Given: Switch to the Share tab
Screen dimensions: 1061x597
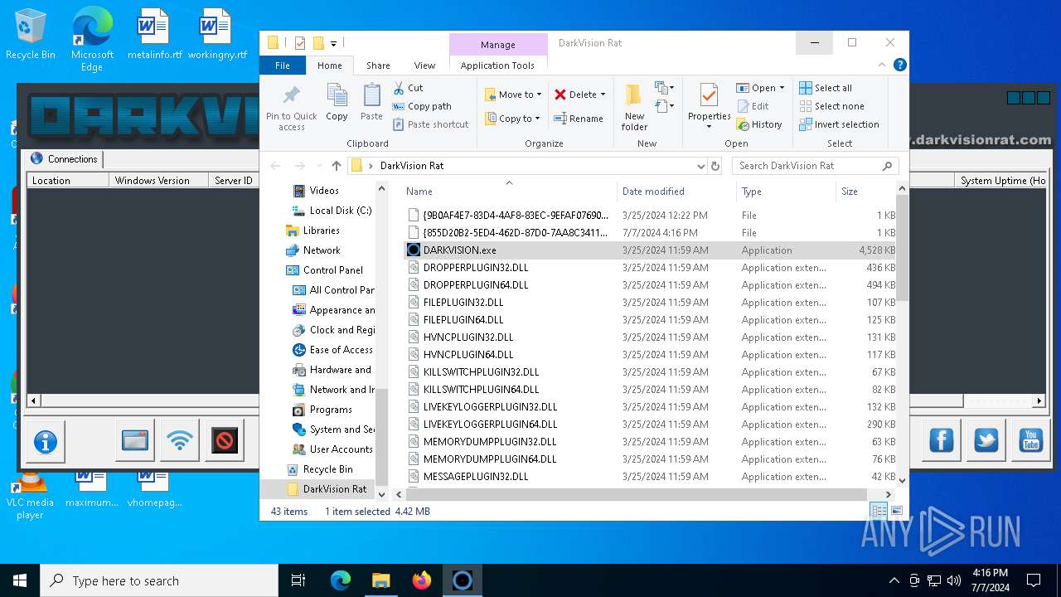Looking at the screenshot, I should pos(378,66).
